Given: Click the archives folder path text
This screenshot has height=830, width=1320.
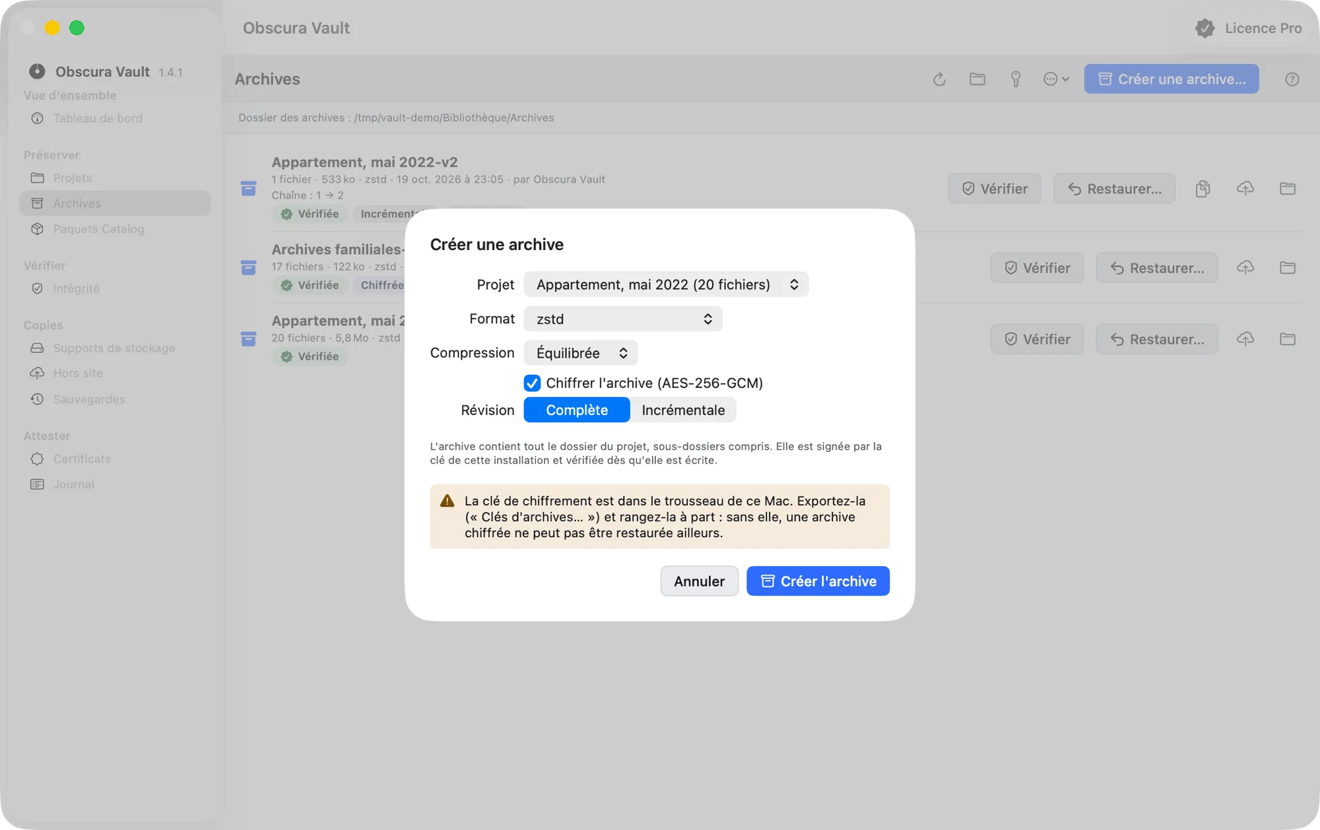Looking at the screenshot, I should click(x=396, y=117).
